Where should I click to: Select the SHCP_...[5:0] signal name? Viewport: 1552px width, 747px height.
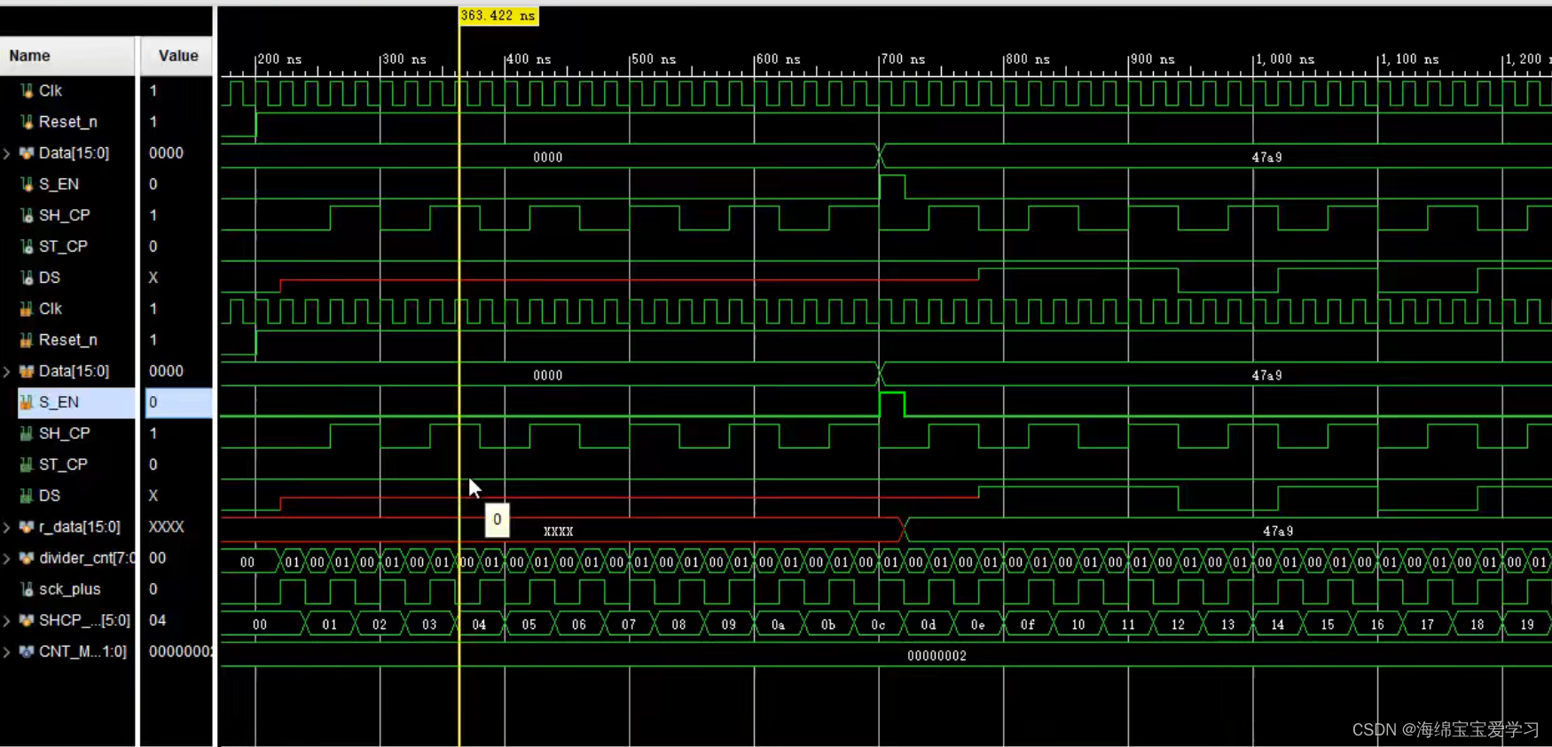coord(84,620)
